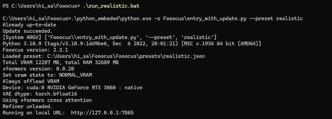Click the Python 3.10.9 version line
Screen dimensions: 332x119
132,44
